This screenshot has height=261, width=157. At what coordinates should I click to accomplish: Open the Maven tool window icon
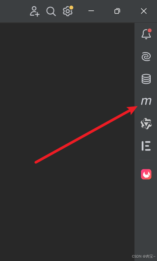(x=146, y=101)
